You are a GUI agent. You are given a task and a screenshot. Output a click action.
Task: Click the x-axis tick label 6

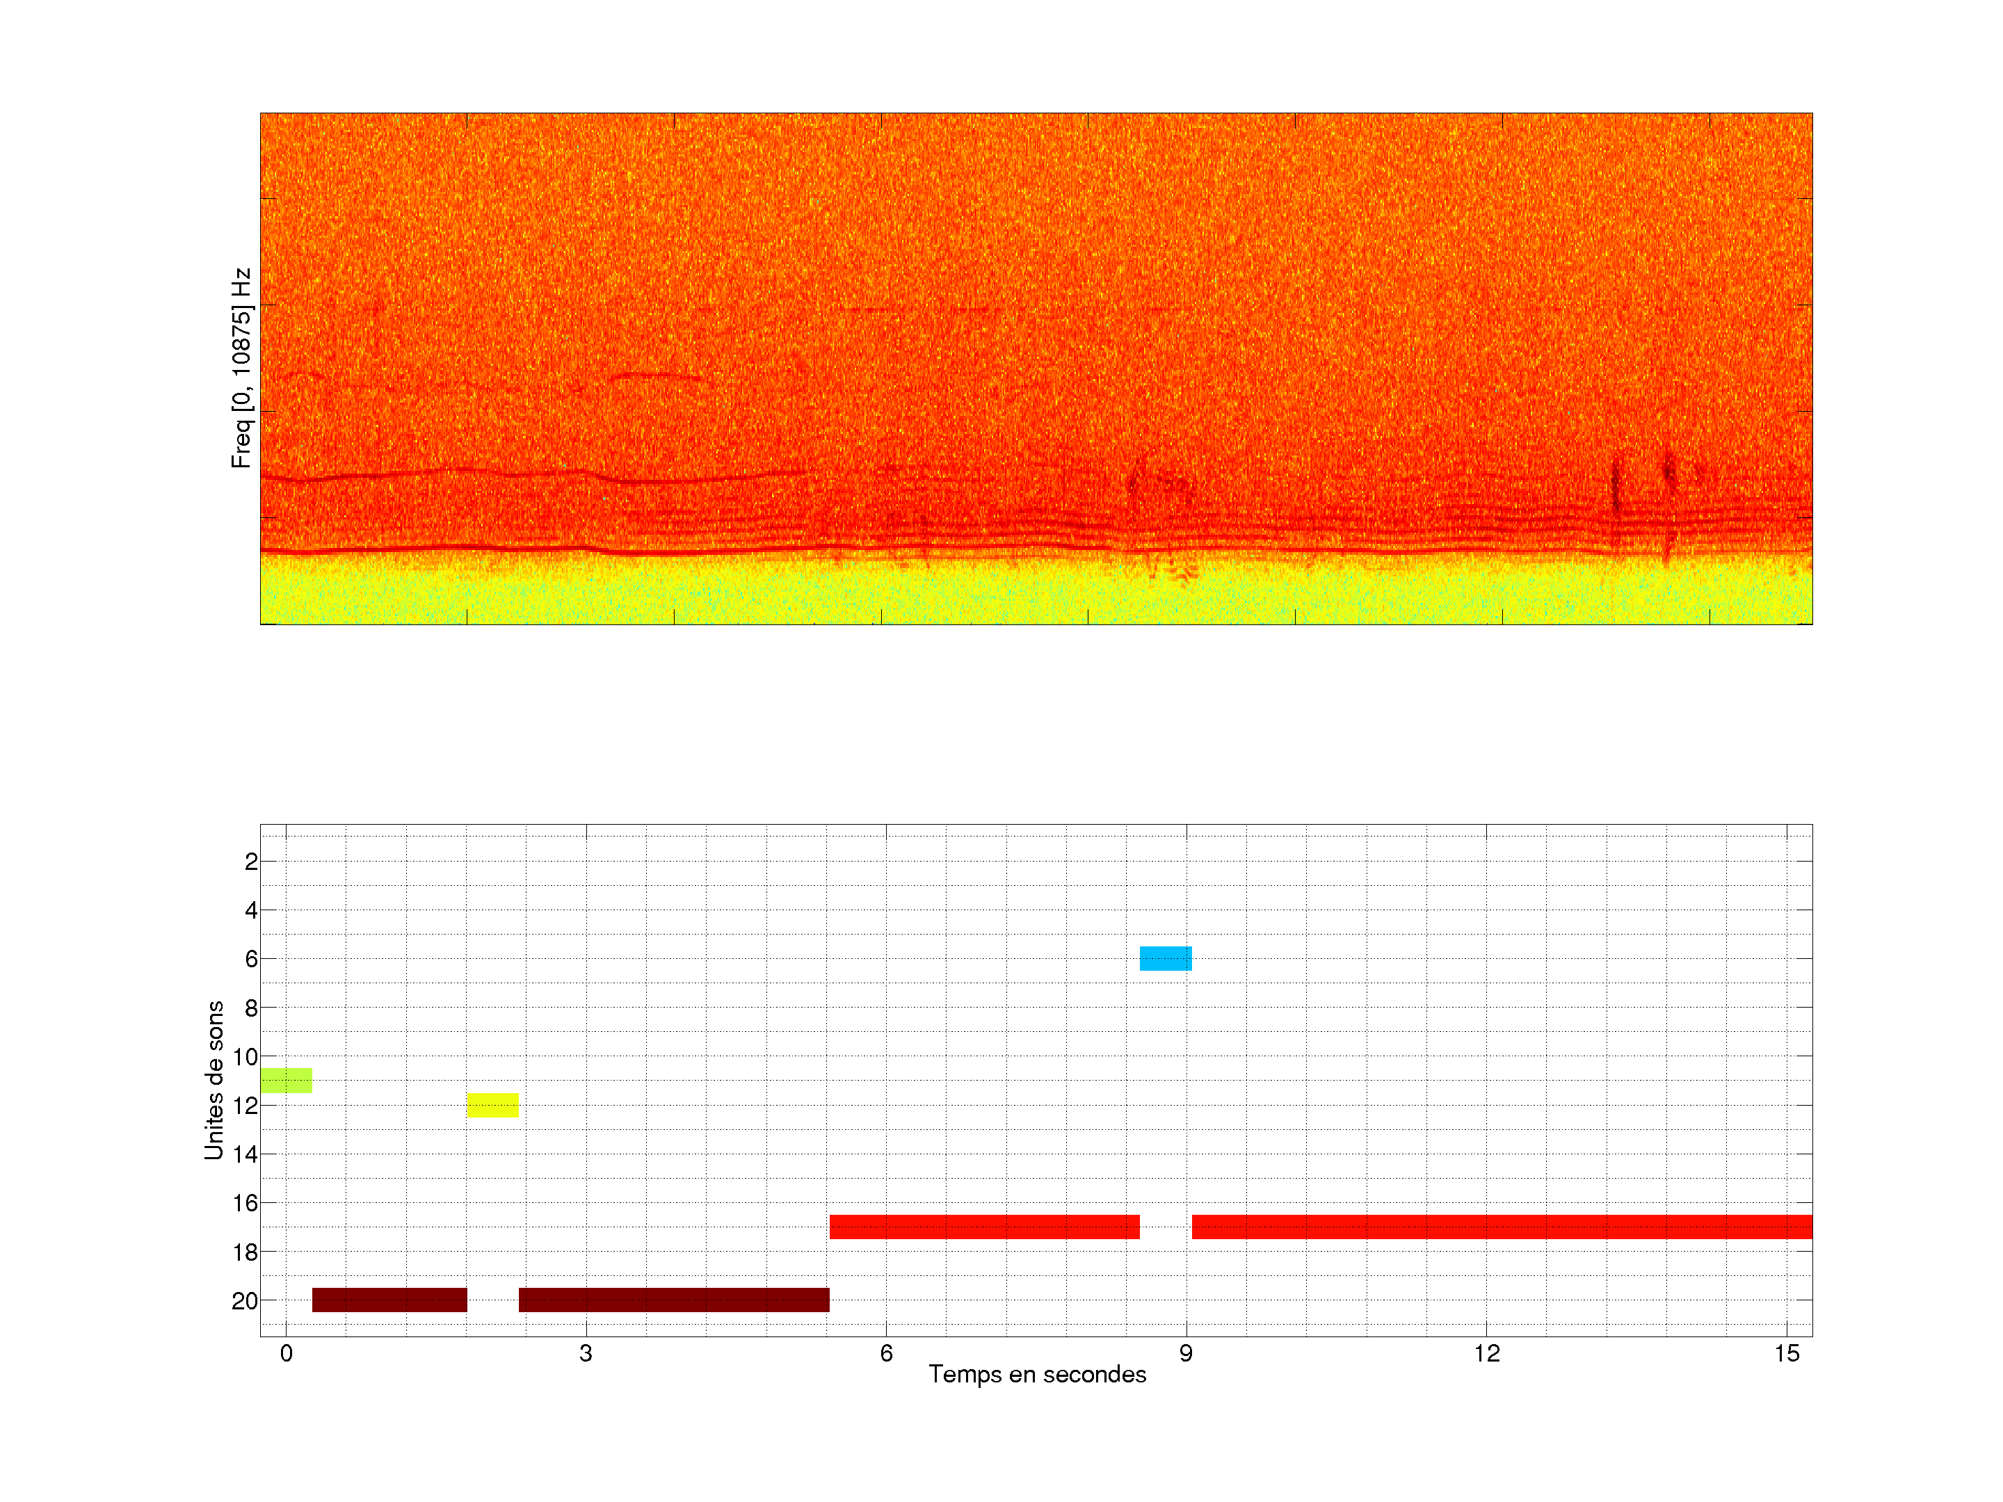pyautogui.click(x=885, y=1353)
